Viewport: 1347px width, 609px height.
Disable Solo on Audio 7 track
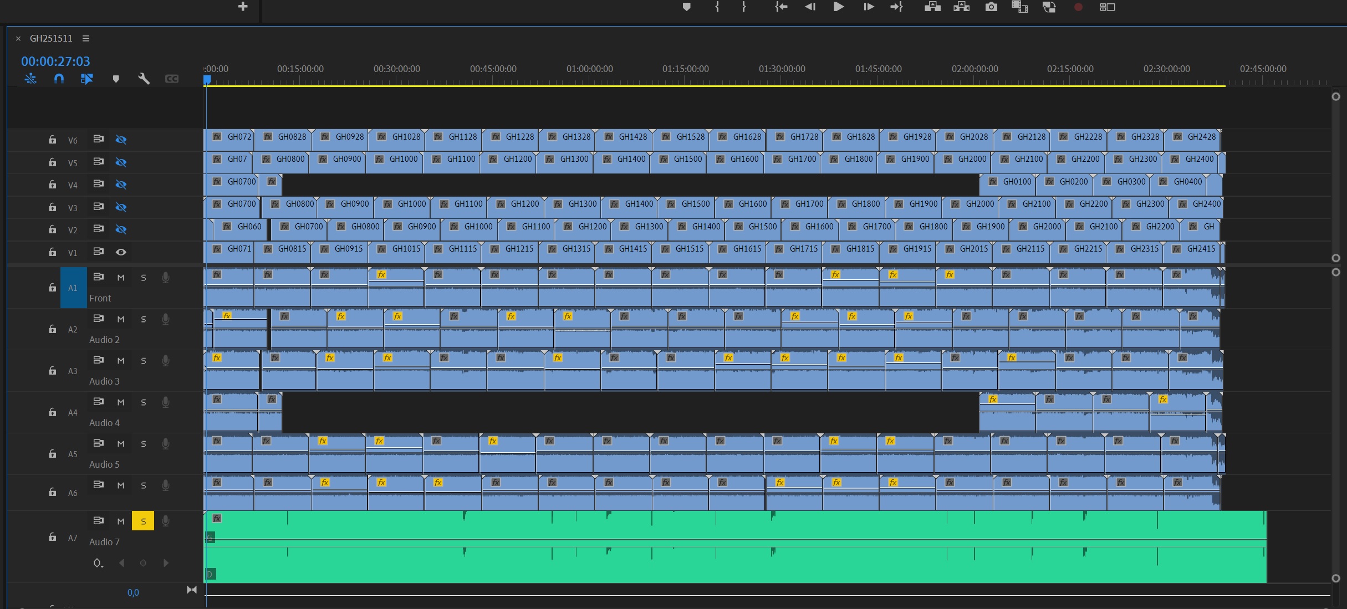143,521
